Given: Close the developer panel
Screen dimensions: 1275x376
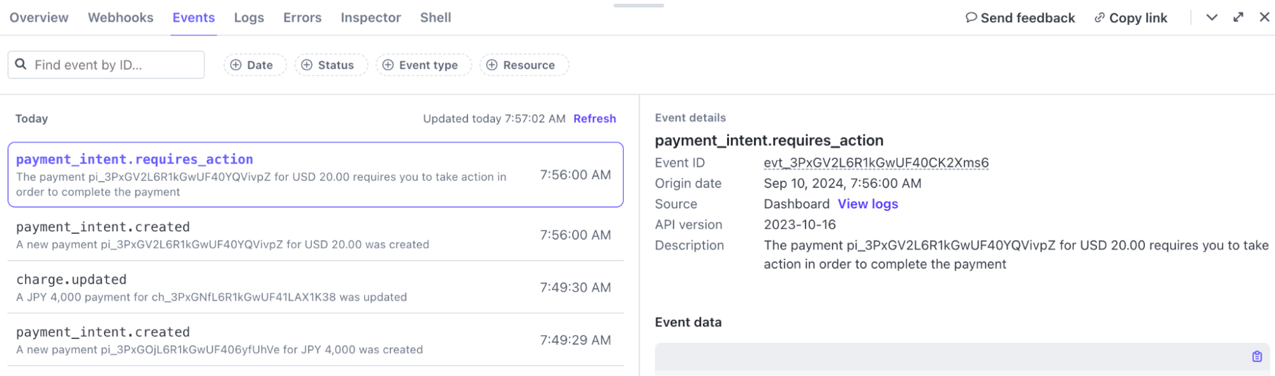Looking at the screenshot, I should tap(1264, 17).
